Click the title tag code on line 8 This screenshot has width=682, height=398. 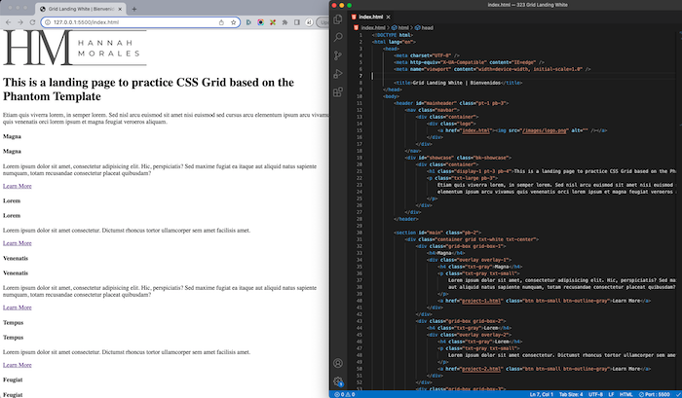tap(458, 83)
